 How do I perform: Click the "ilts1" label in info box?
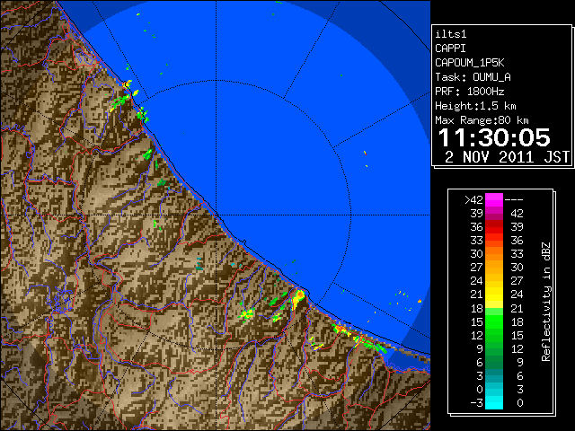[x=451, y=34]
